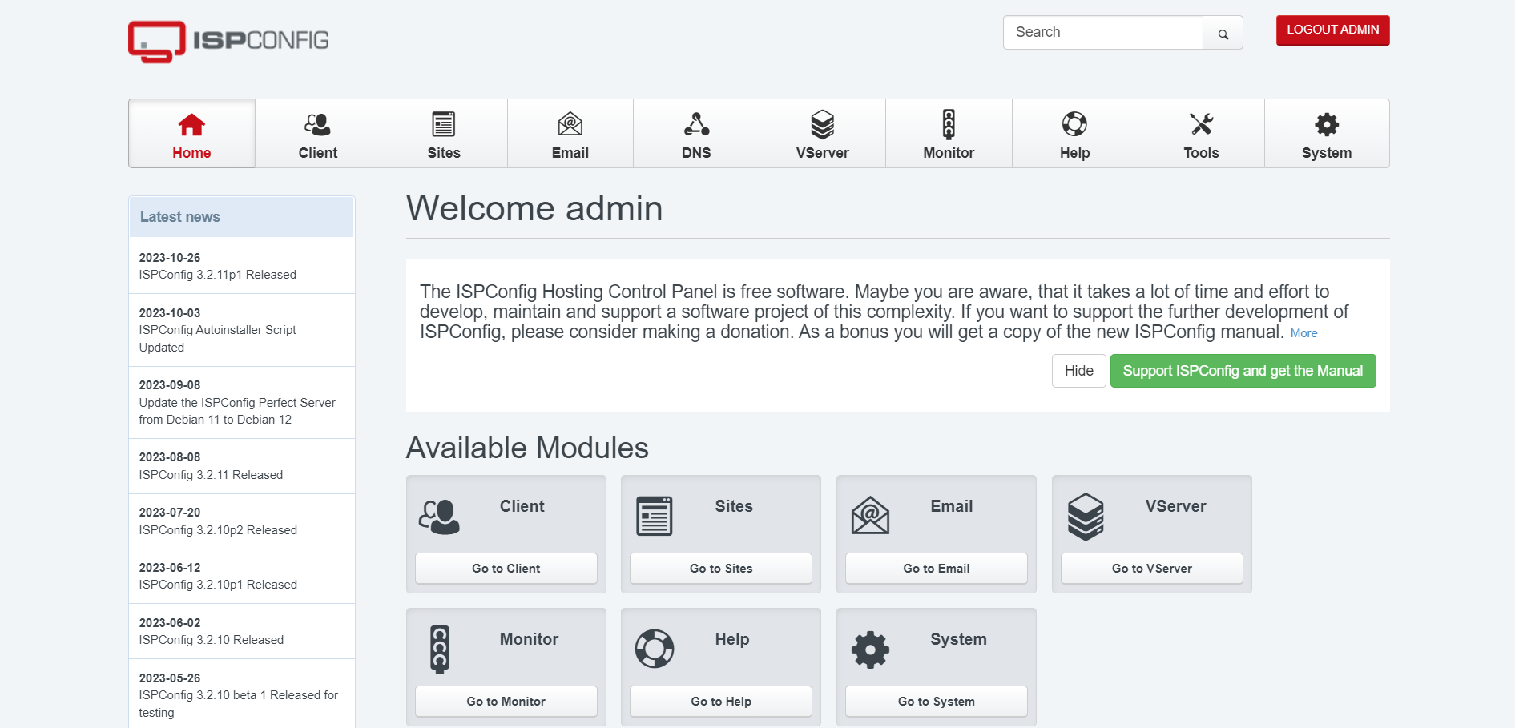This screenshot has height=728, width=1515.
Task: Click the Monitor module title text
Action: pyautogui.click(x=529, y=639)
